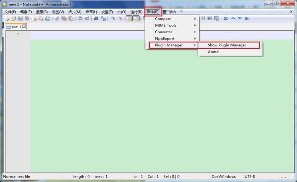Expand the NppExport submenu
Image resolution: width=297 pixels, height=182 pixels.
[172, 38]
